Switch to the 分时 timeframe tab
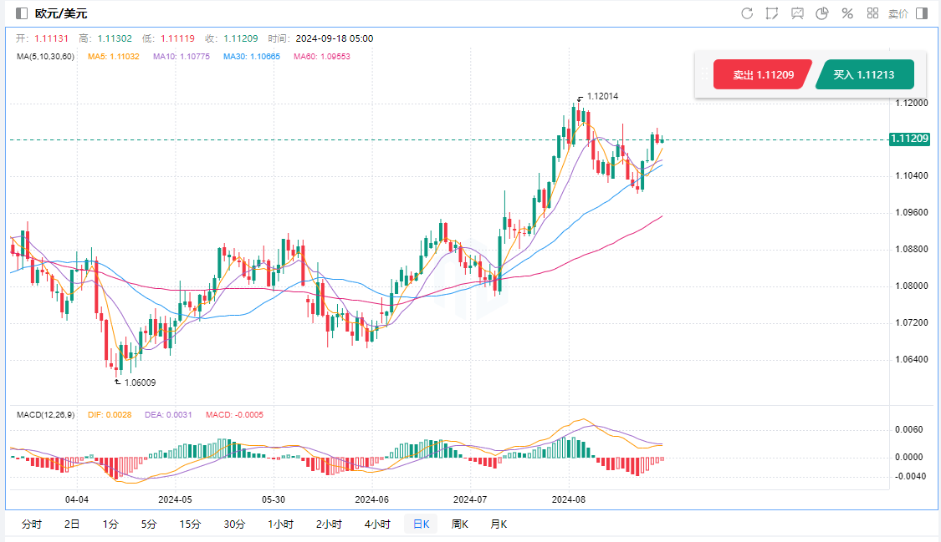The height and width of the screenshot is (542, 941). [x=31, y=524]
